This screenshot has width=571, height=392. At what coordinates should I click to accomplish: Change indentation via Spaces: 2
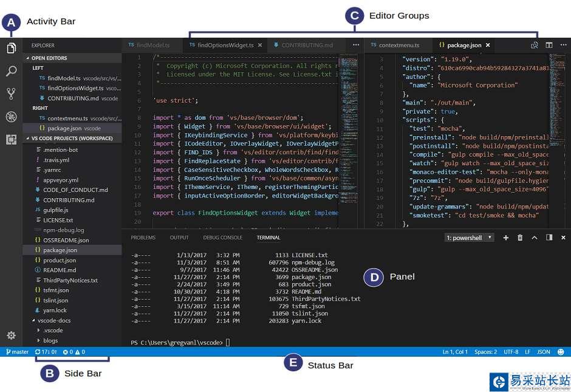[485, 352]
